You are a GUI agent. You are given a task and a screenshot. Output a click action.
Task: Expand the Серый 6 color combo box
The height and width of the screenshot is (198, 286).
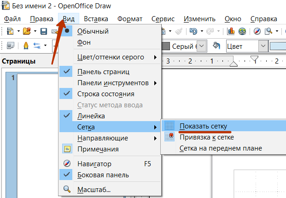tap(202, 46)
